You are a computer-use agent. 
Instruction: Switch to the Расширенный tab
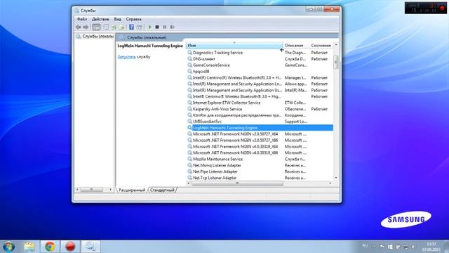pos(132,190)
